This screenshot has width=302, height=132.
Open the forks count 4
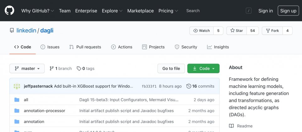[287, 30]
